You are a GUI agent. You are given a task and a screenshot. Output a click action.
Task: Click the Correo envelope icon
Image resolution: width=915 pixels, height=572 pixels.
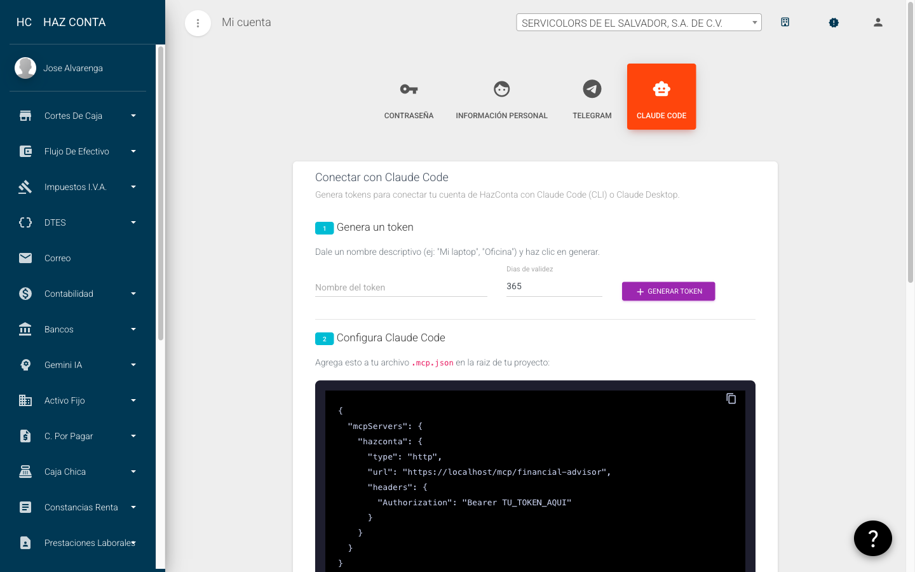[25, 258]
